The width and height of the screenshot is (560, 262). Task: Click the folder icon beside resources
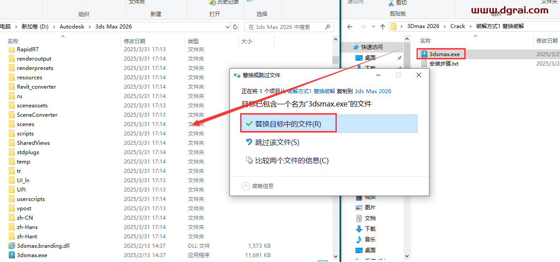click(12, 77)
